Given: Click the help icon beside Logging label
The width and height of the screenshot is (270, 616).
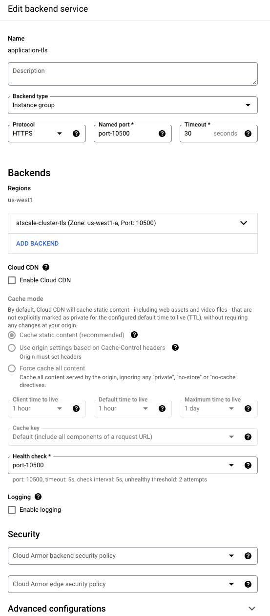Looking at the screenshot, I should [38, 497].
